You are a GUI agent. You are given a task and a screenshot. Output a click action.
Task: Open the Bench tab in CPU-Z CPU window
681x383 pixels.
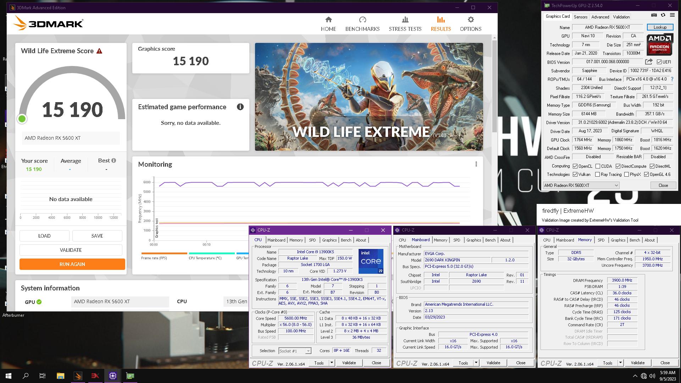click(346, 240)
